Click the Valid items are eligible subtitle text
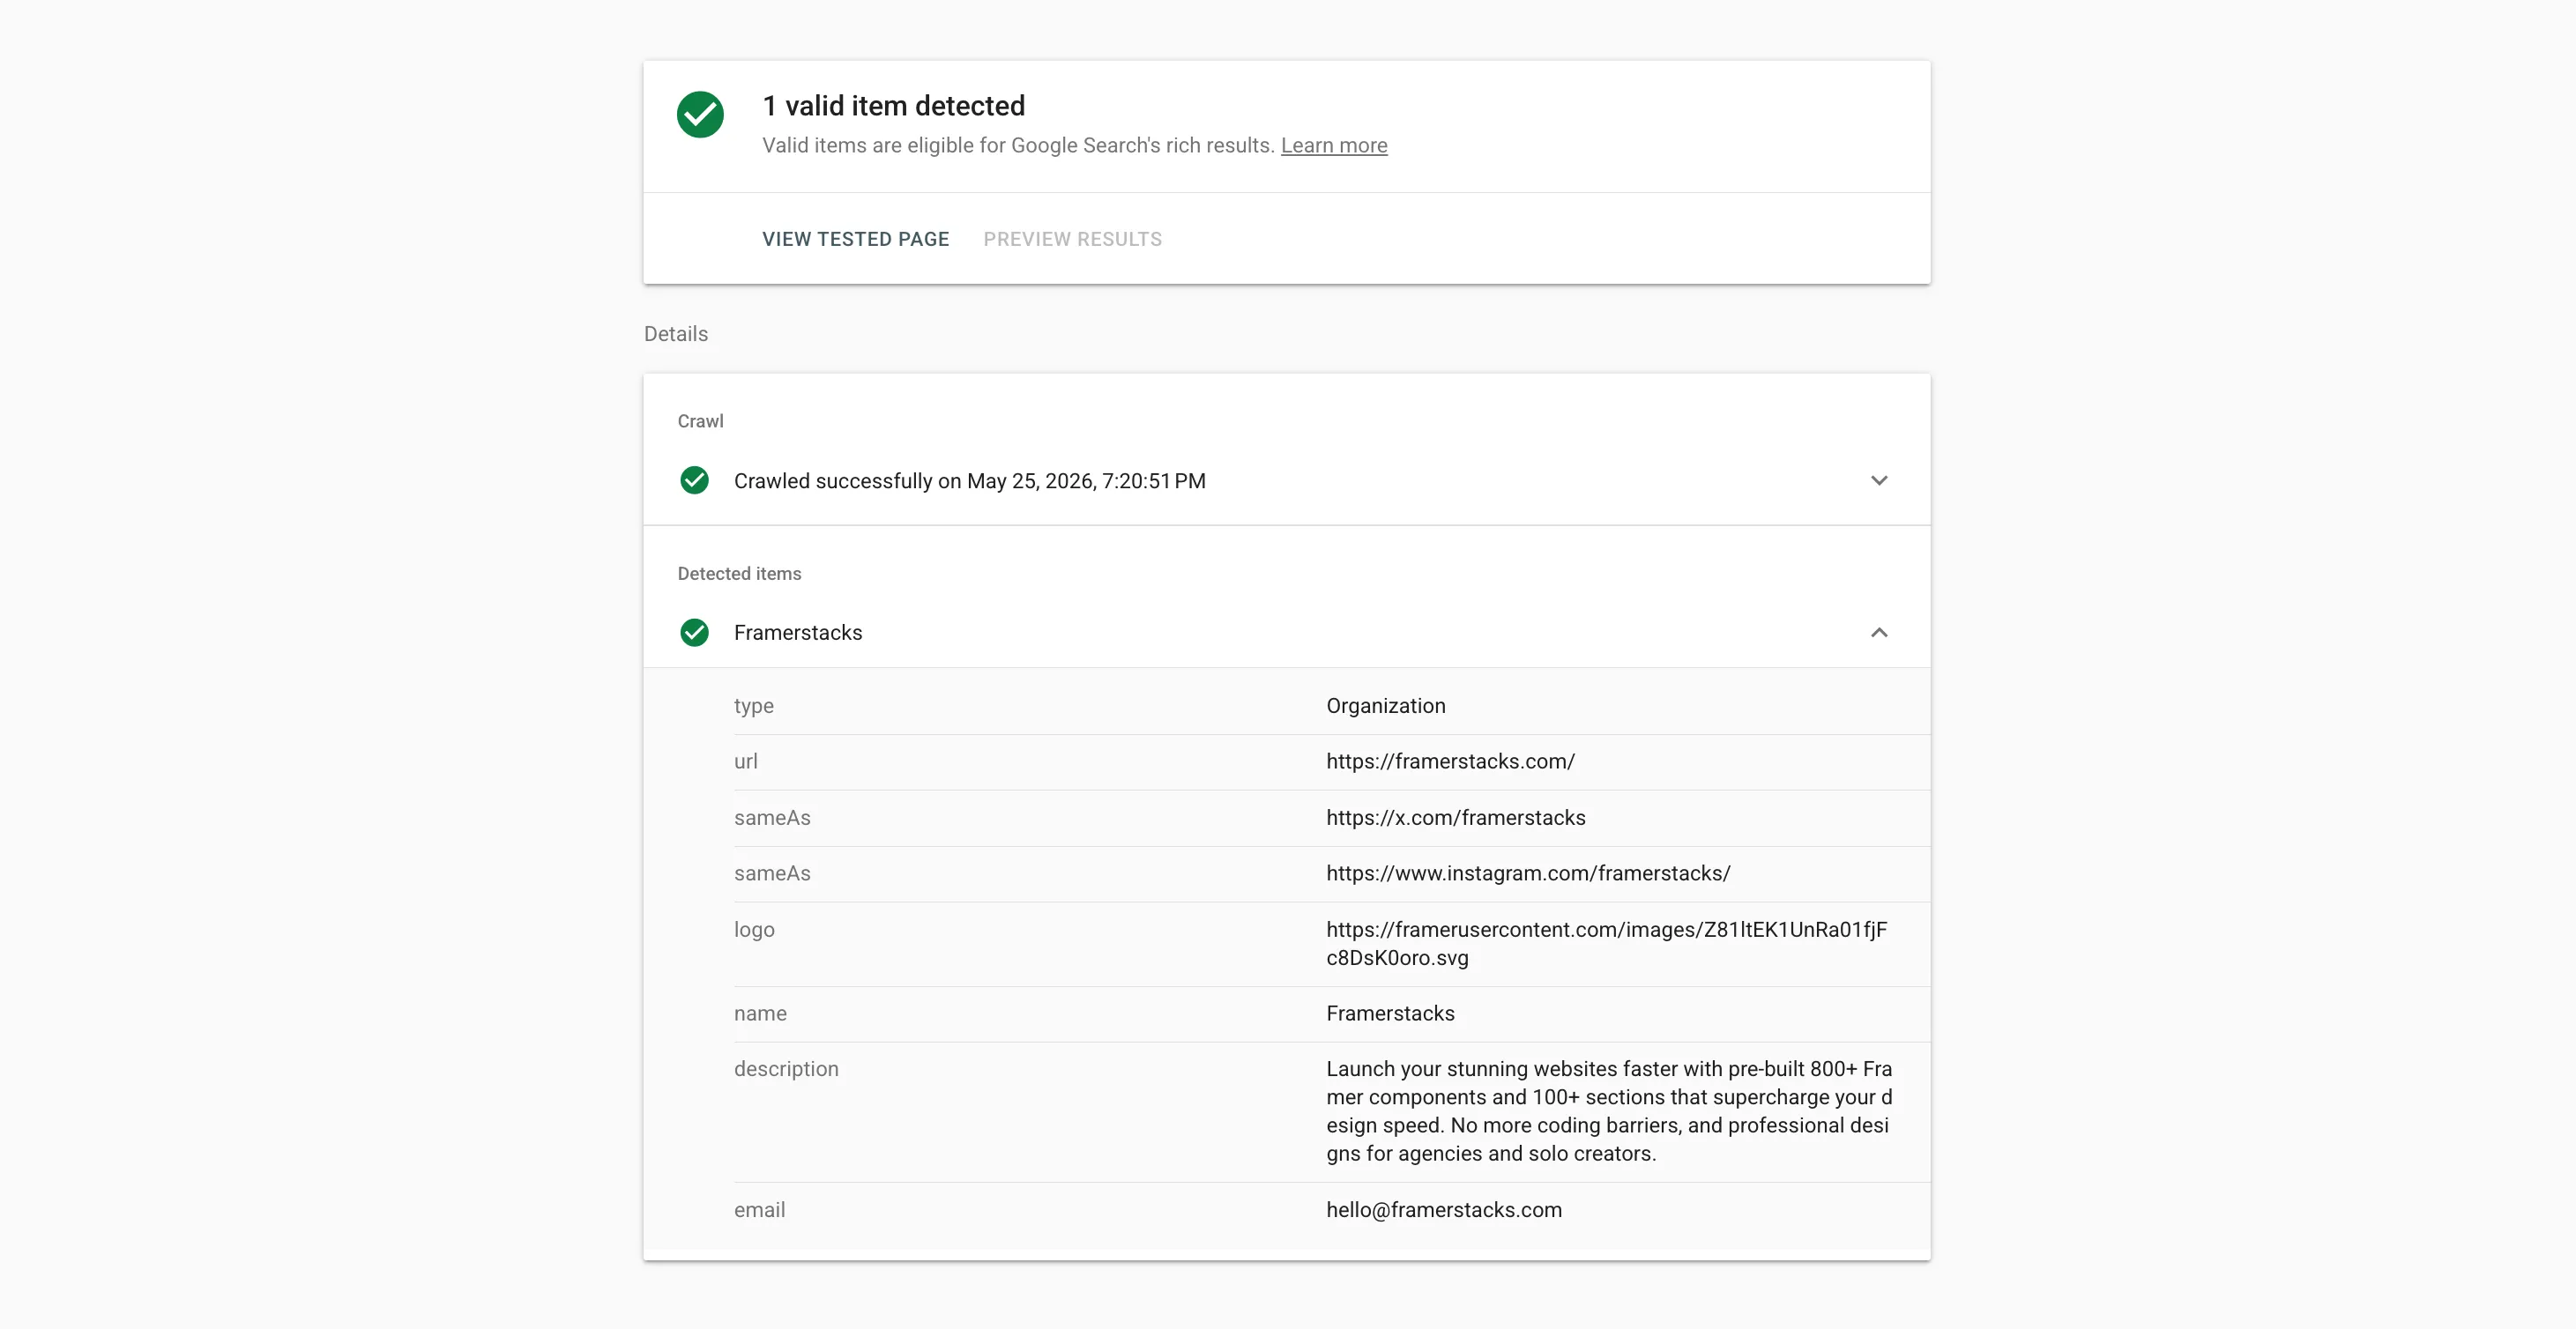The width and height of the screenshot is (2576, 1329). pyautogui.click(x=1018, y=146)
